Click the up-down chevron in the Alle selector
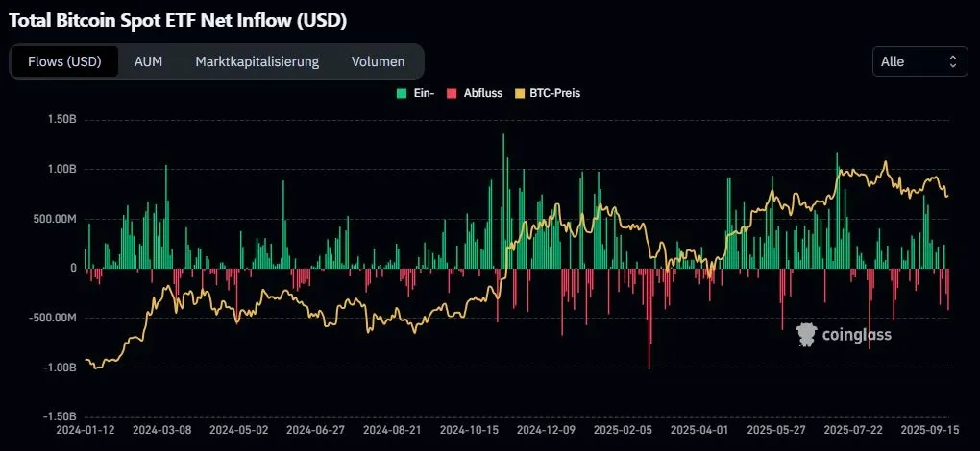Image resolution: width=980 pixels, height=451 pixels. 952,61
